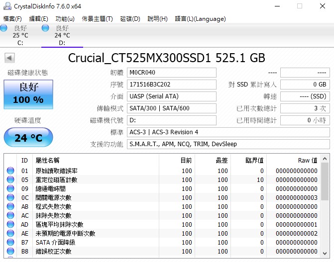Select the 錯誤校正次數 attribute row

point(163,251)
